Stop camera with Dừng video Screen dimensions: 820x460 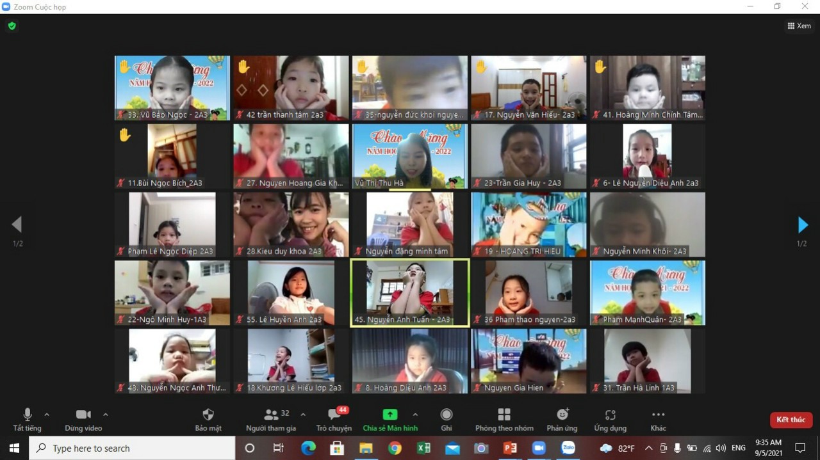[83, 420]
